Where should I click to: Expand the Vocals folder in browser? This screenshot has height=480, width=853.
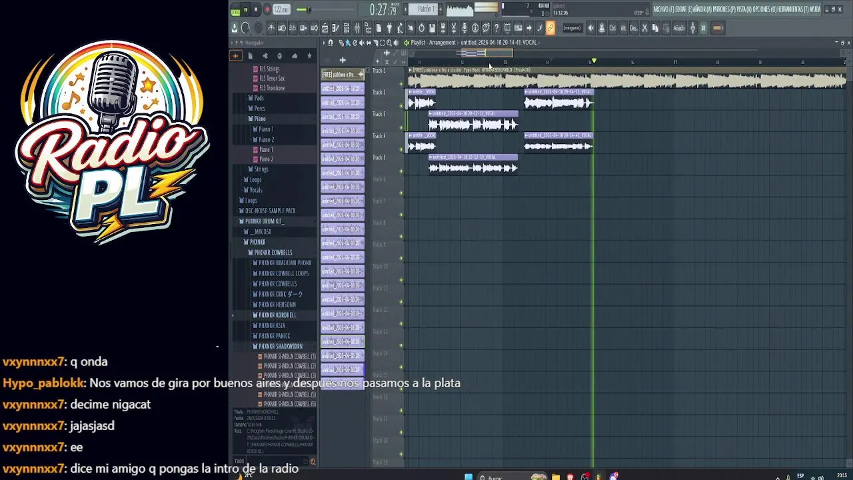click(256, 190)
